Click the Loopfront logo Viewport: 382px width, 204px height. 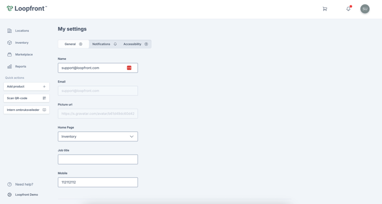(x=27, y=8)
